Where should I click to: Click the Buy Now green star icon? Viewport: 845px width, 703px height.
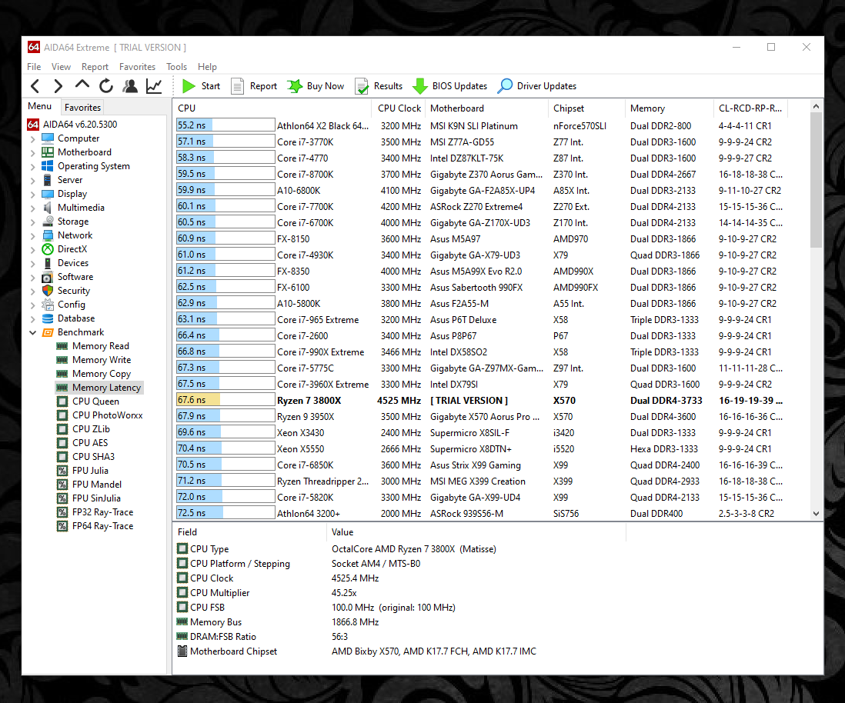tap(295, 85)
